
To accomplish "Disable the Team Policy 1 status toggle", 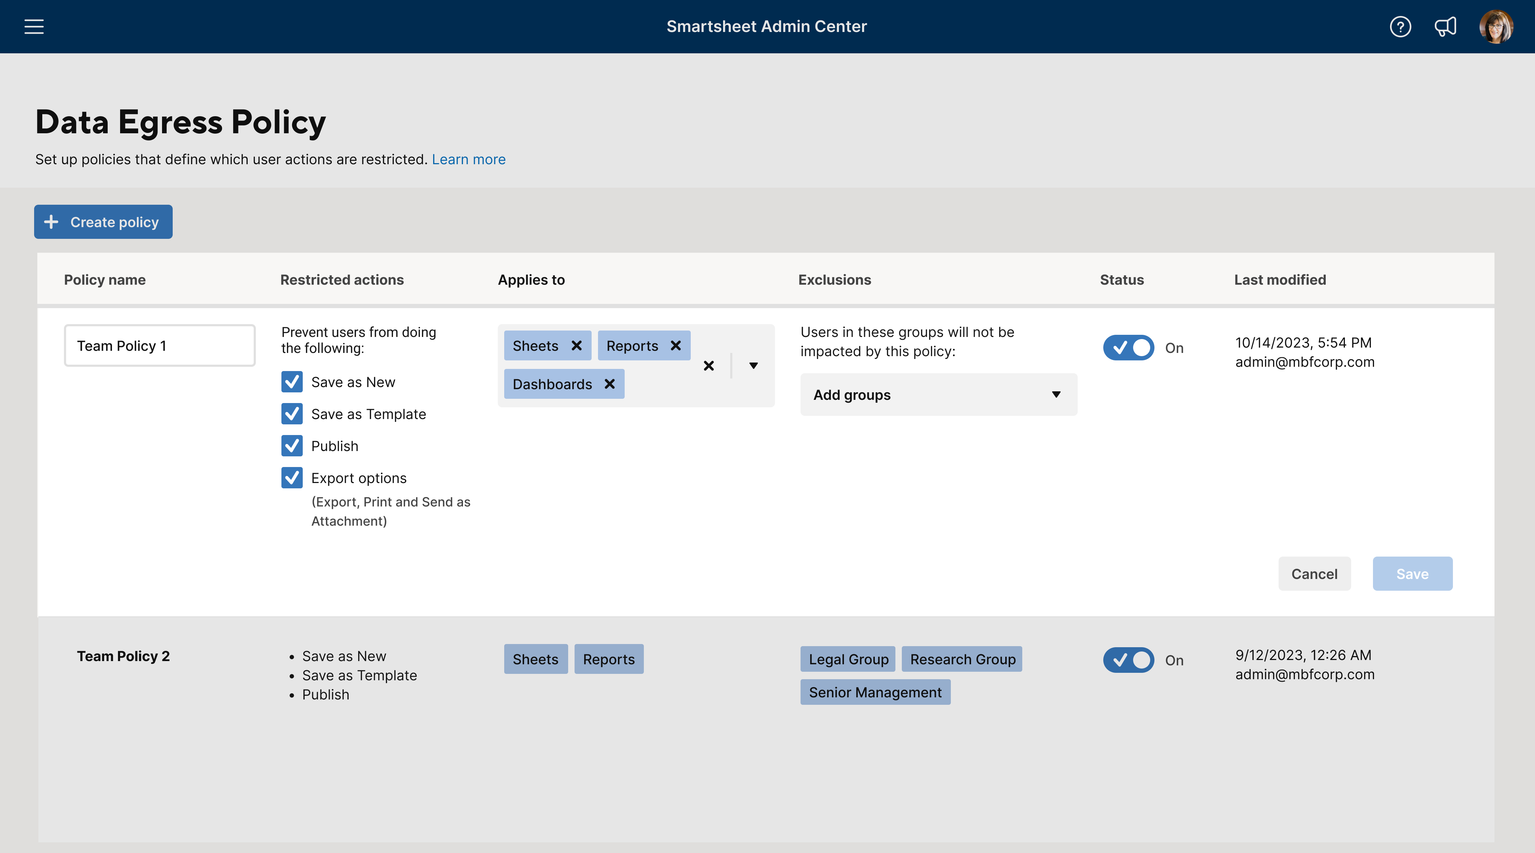I will tap(1129, 348).
